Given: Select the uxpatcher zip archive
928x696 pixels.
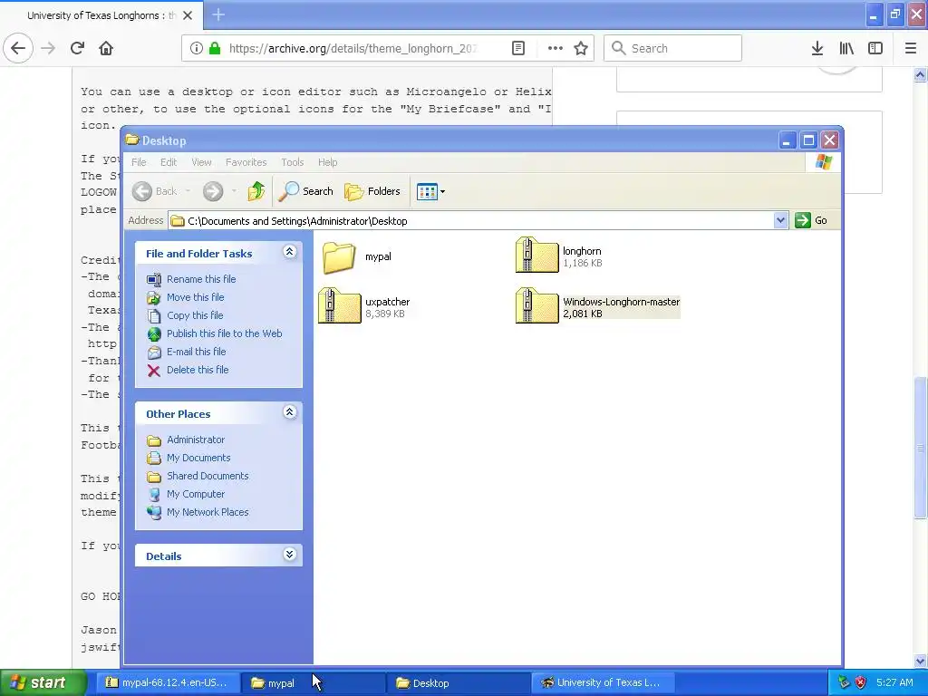Looking at the screenshot, I should 339,306.
